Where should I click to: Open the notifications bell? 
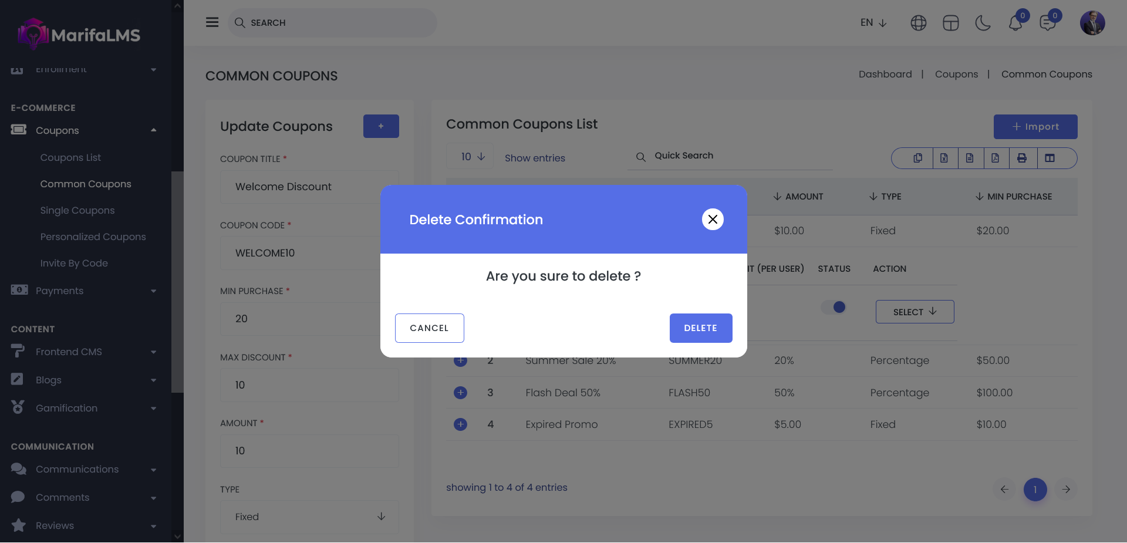pyautogui.click(x=1015, y=23)
